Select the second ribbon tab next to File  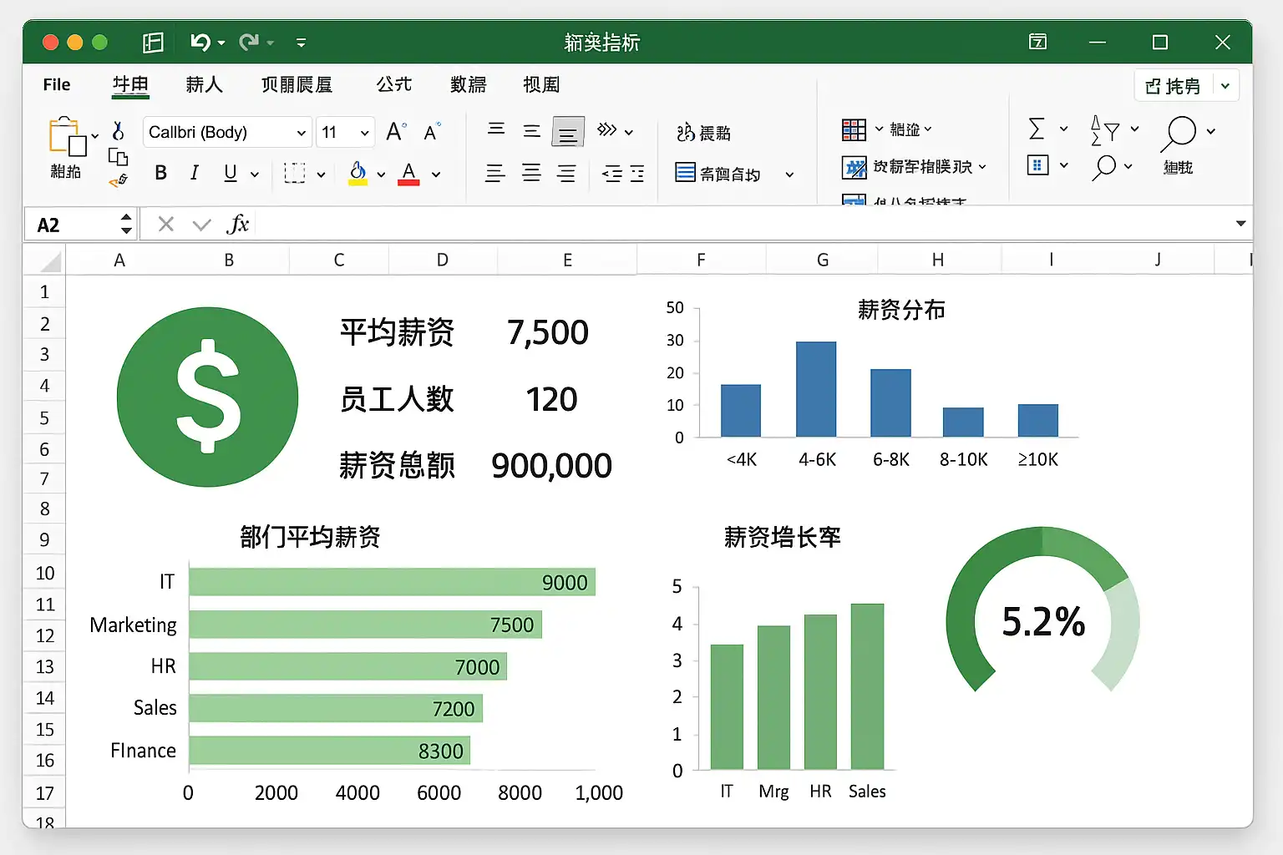pos(130,84)
